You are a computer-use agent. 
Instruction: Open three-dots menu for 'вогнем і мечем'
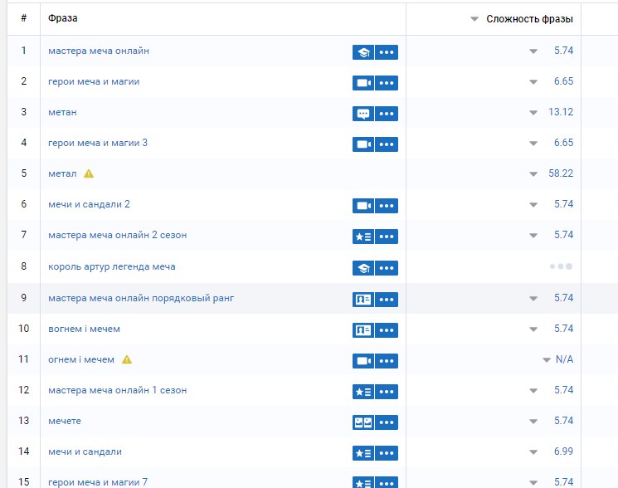click(387, 330)
